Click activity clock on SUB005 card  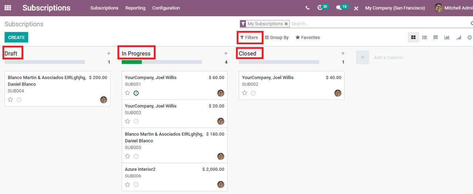pos(136,156)
